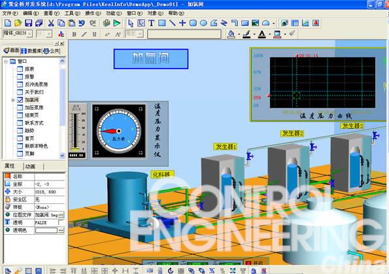
Task: Click the Cut scissors icon
Action: click(51, 23)
